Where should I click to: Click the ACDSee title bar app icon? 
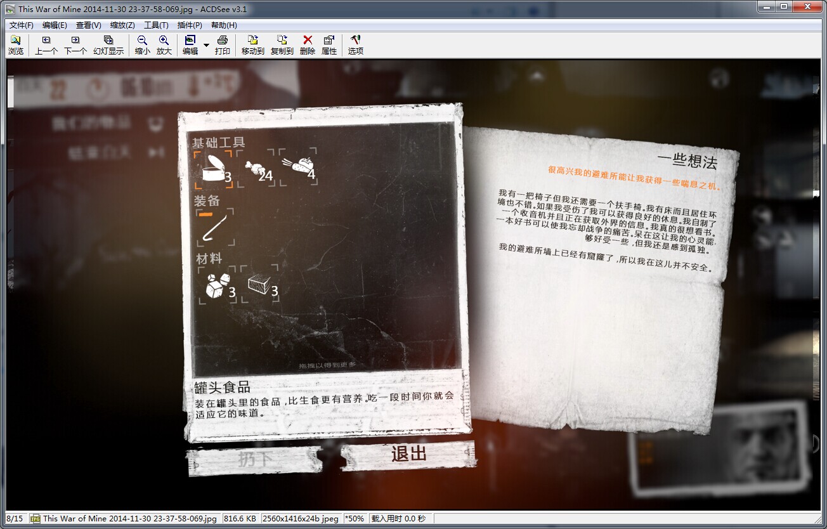coord(10,9)
